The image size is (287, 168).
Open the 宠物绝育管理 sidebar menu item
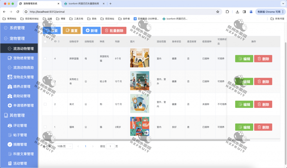[x=21, y=58]
